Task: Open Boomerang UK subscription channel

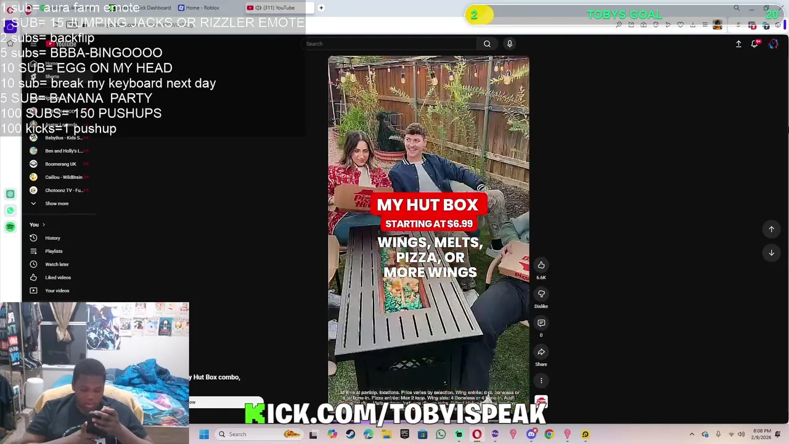Action: 60,164
